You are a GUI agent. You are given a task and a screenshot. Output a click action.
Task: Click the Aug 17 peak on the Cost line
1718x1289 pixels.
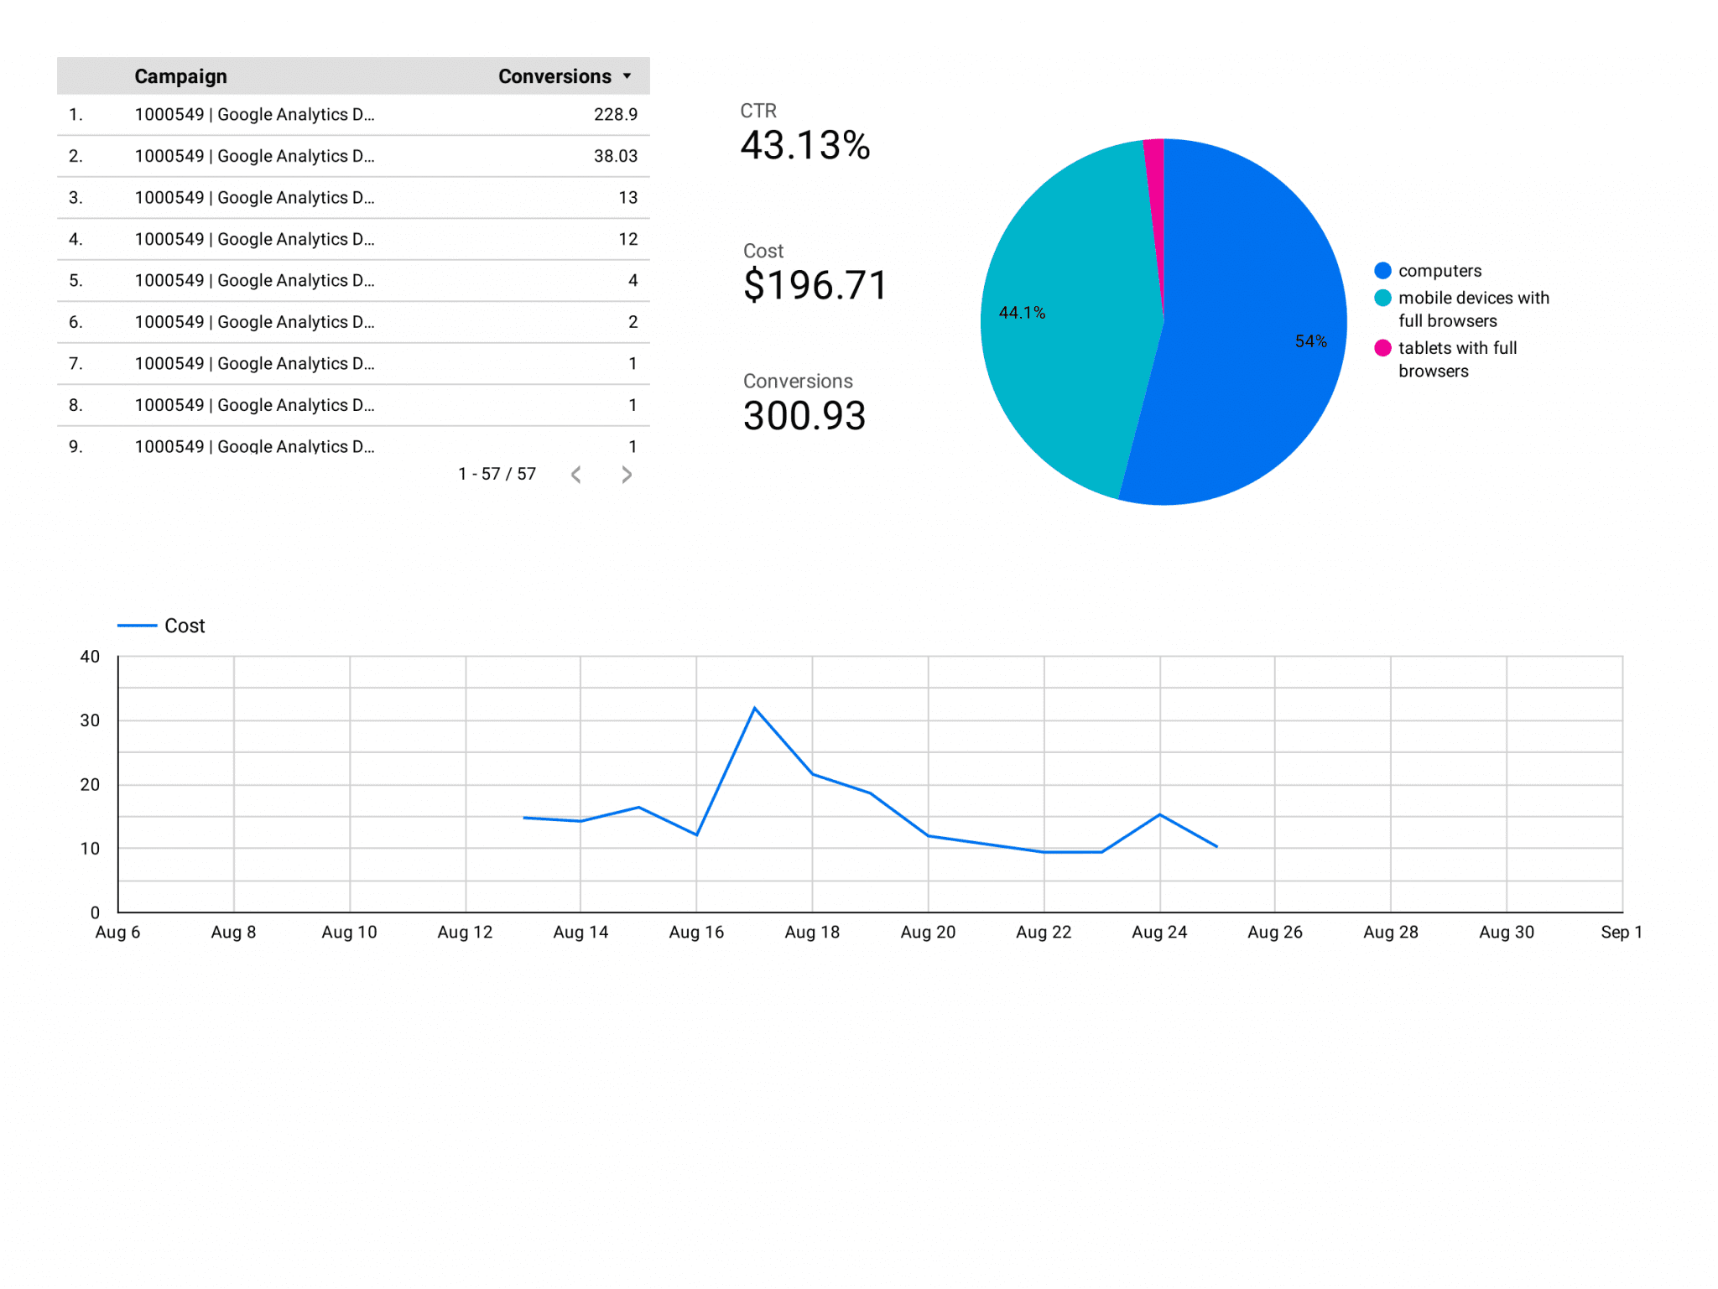756,709
